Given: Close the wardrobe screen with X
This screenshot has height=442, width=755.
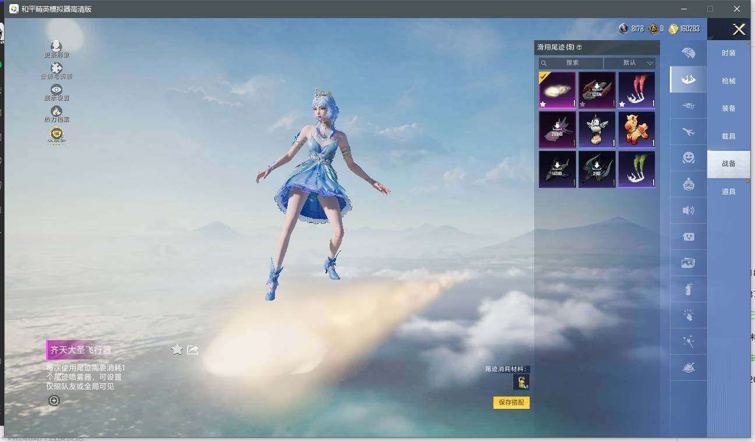Looking at the screenshot, I should [x=739, y=30].
